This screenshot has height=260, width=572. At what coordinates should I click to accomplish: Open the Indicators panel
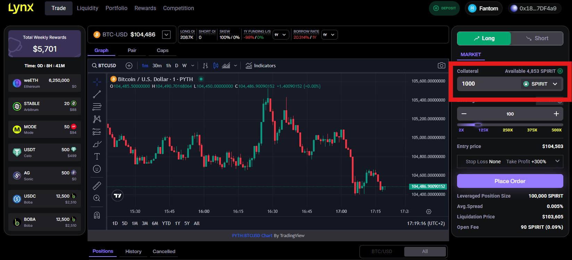point(260,66)
